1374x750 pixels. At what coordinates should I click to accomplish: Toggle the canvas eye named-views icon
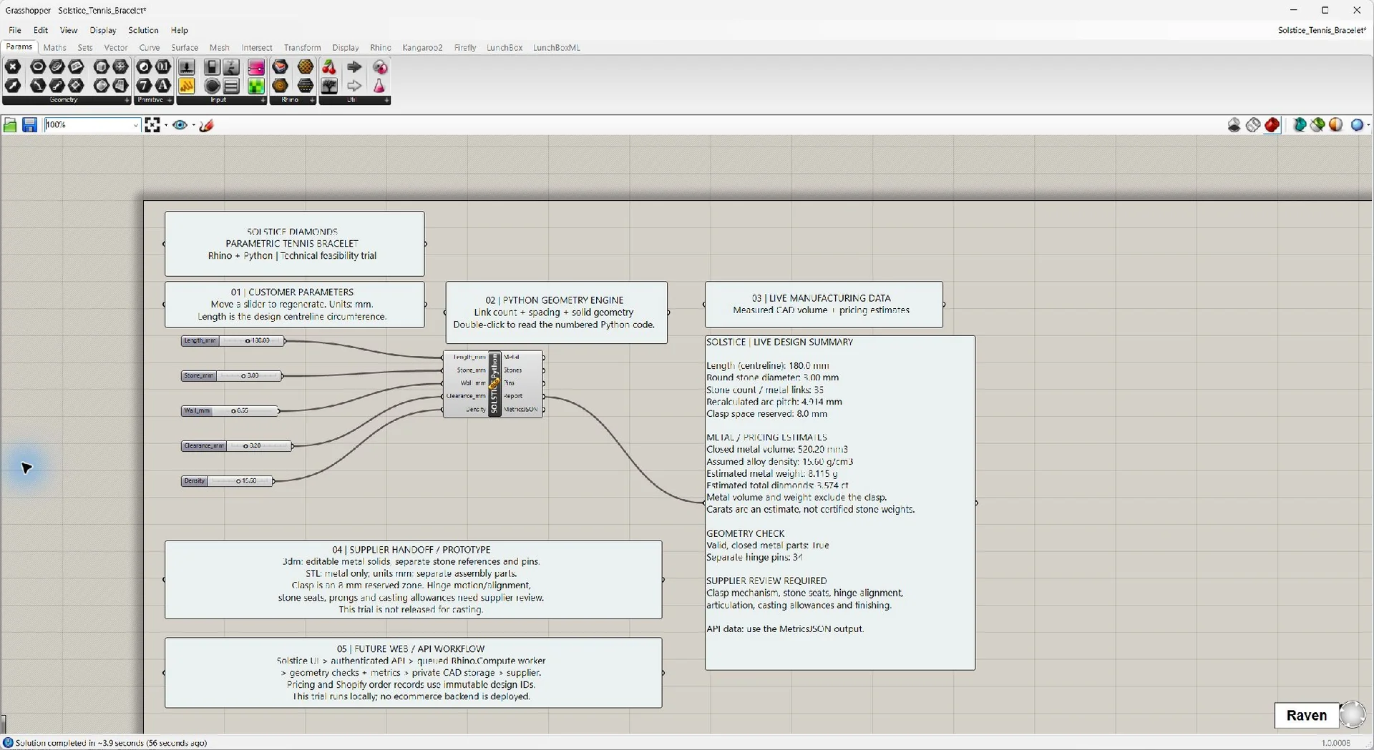pyautogui.click(x=180, y=125)
